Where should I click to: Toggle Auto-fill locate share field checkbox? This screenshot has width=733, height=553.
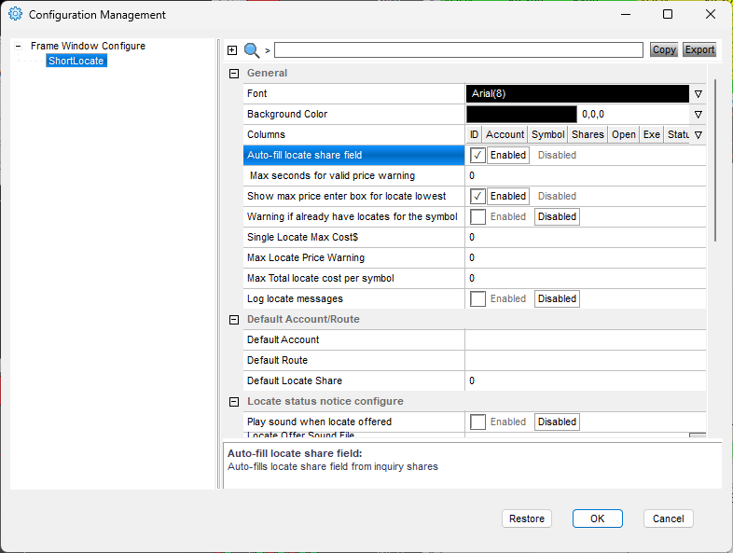477,156
